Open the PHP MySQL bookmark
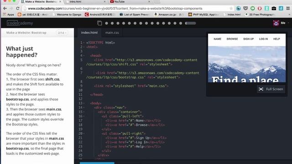The height and width of the screenshot is (164, 292). [203, 14]
